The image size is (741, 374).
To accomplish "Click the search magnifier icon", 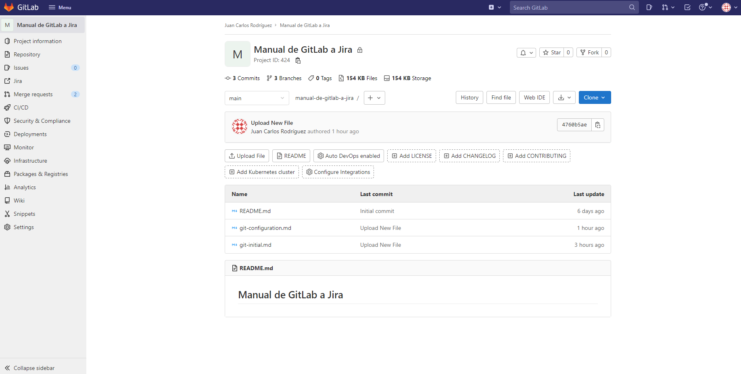I will pyautogui.click(x=632, y=7).
